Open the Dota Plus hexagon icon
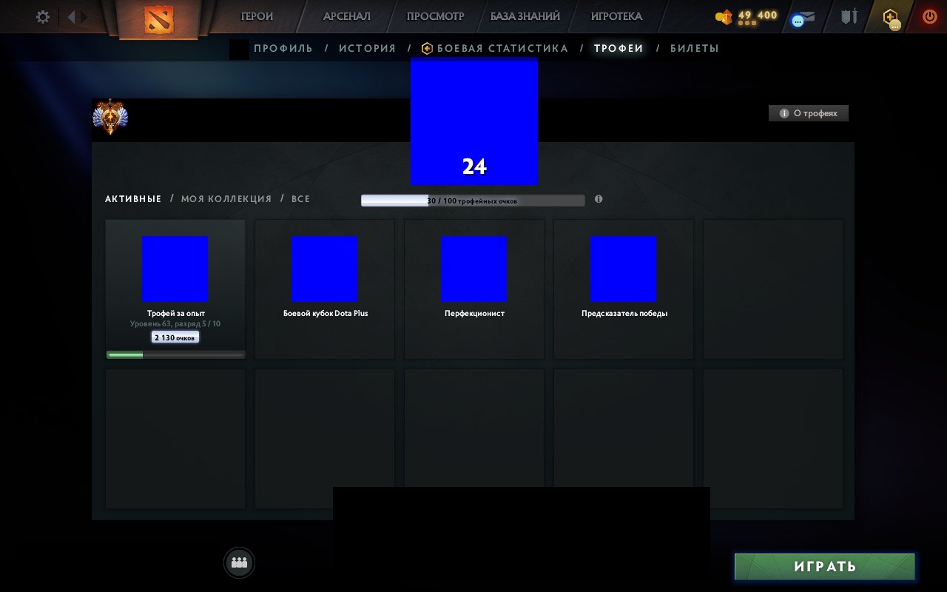 pyautogui.click(x=890, y=17)
